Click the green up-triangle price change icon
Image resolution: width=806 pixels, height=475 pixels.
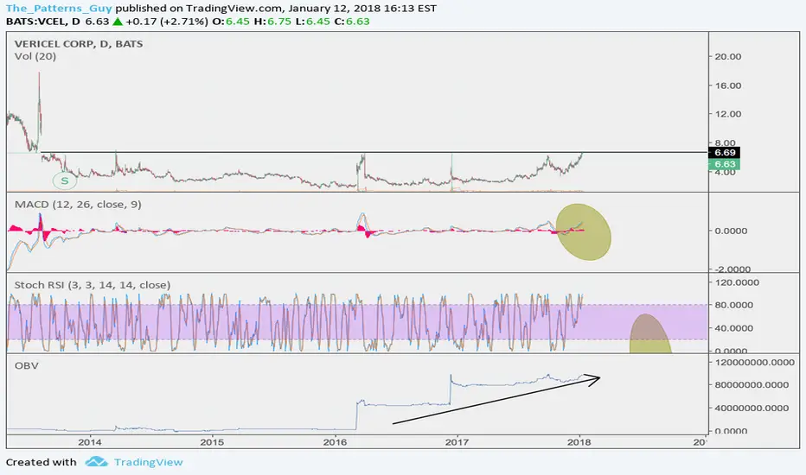tap(118, 22)
